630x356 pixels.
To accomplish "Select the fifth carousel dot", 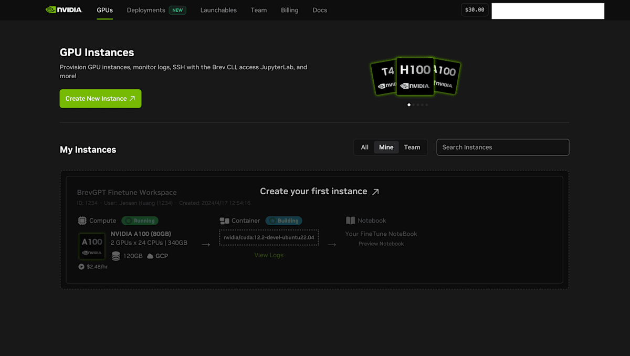I will pyautogui.click(x=426, y=104).
